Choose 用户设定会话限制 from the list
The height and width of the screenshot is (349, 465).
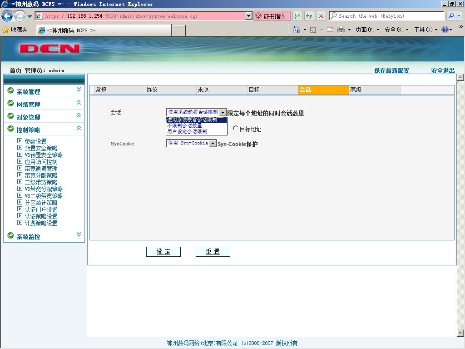(196, 131)
